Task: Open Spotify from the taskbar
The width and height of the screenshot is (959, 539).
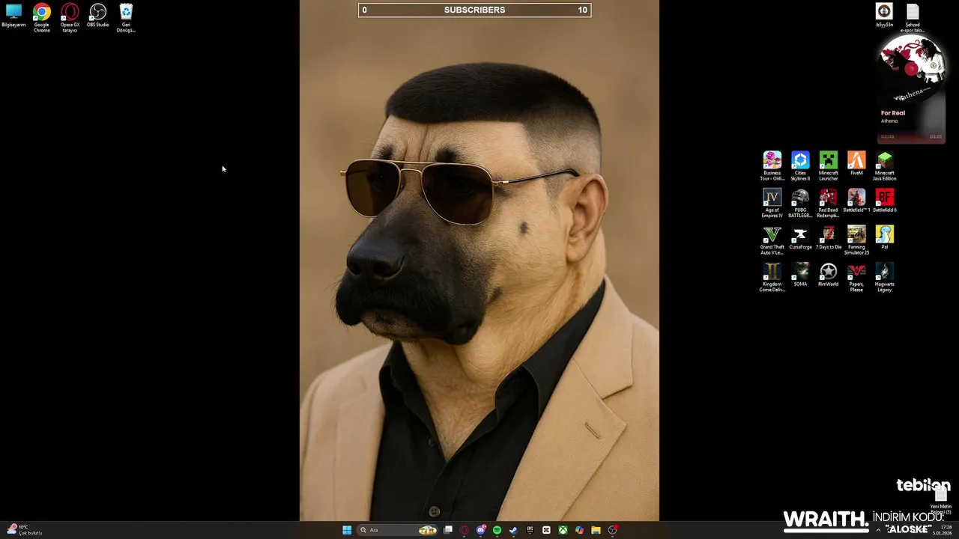Action: (497, 530)
